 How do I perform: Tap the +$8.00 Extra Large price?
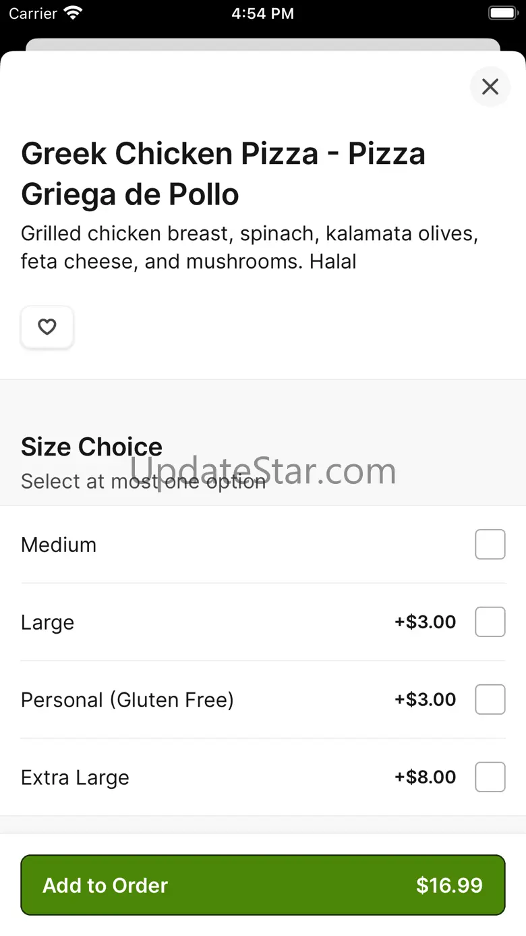426,777
